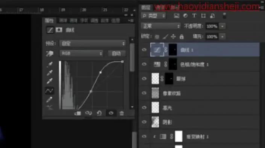Click the Auto (自动) curves button
The height and width of the screenshot is (148, 265).
[117, 54]
